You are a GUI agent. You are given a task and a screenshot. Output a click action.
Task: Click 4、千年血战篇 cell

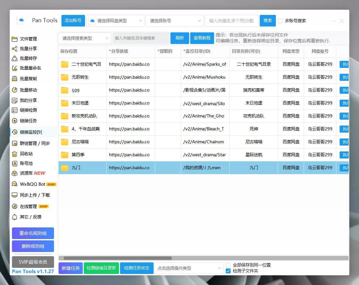click(x=82, y=129)
